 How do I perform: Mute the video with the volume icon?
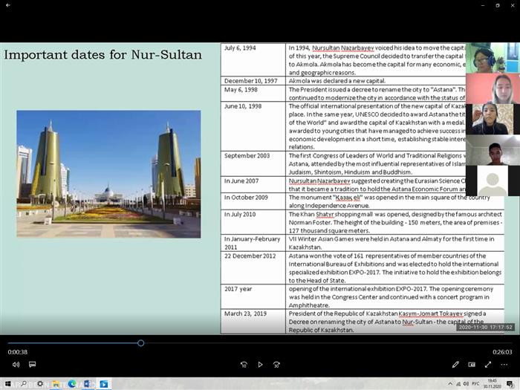pos(16,365)
